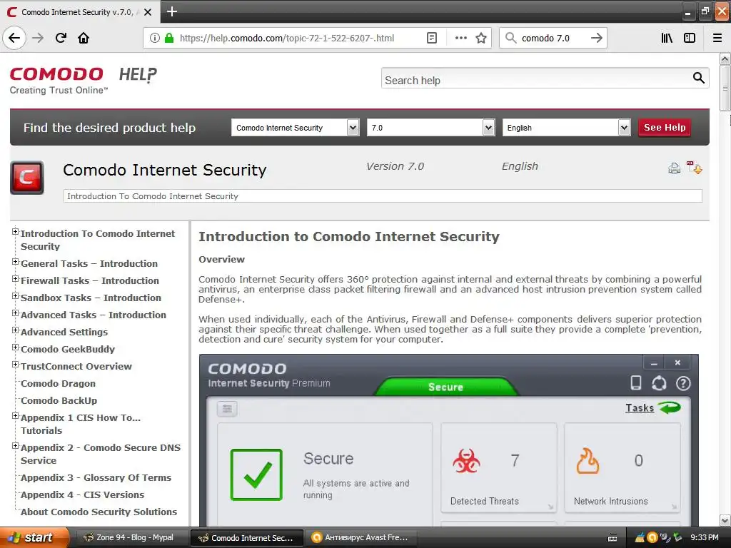
Task: Toggle reader view icon in address bar
Action: [432, 39]
